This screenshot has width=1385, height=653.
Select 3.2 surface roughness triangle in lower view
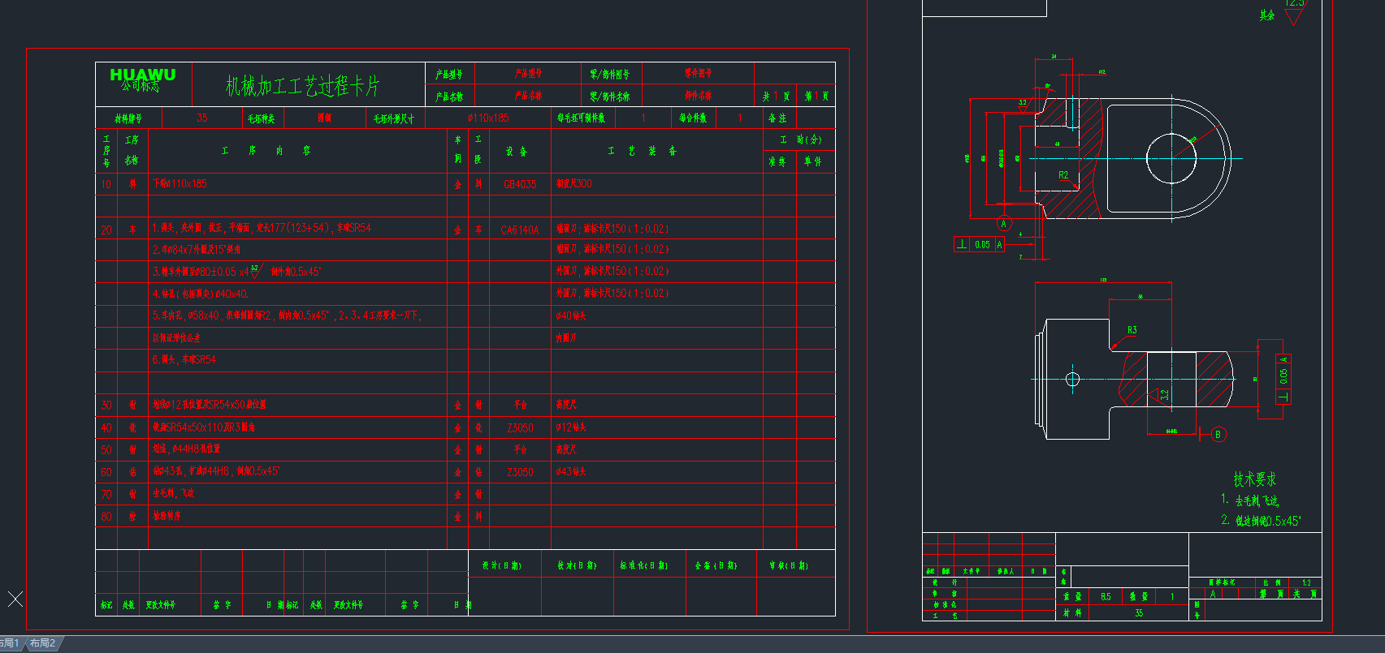[x=1154, y=396]
